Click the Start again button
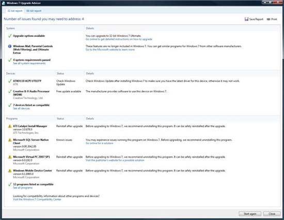The width and height of the screenshot is (284, 220). tap(250, 214)
